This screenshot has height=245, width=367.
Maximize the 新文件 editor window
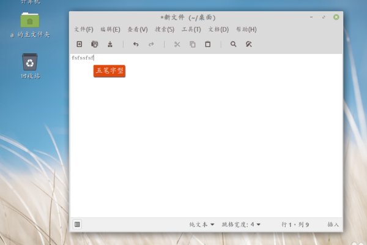pos(324,17)
